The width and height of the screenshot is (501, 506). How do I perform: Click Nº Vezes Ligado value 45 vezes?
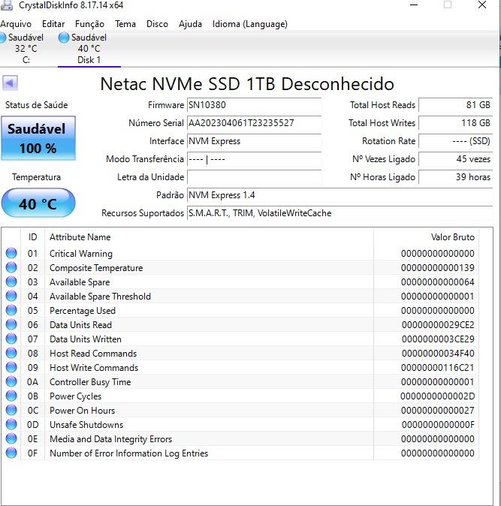[456, 159]
